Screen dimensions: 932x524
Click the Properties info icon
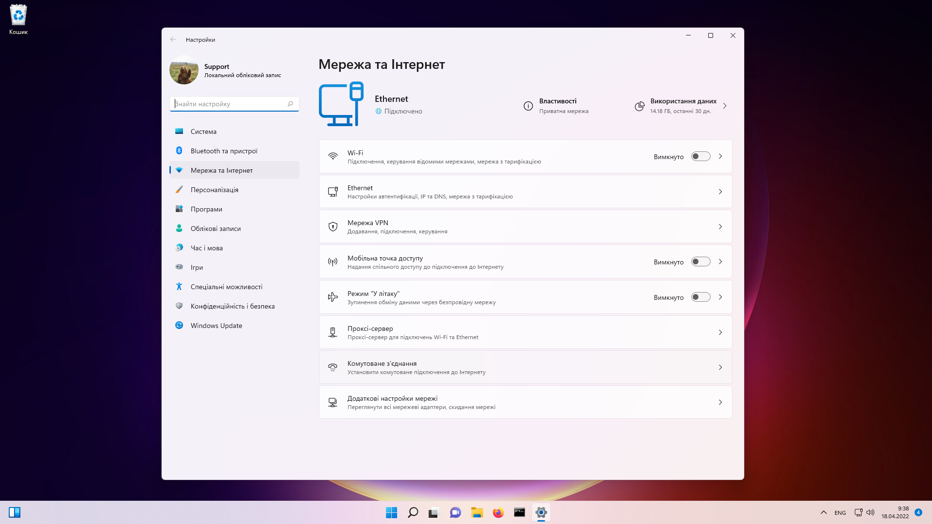(x=528, y=106)
